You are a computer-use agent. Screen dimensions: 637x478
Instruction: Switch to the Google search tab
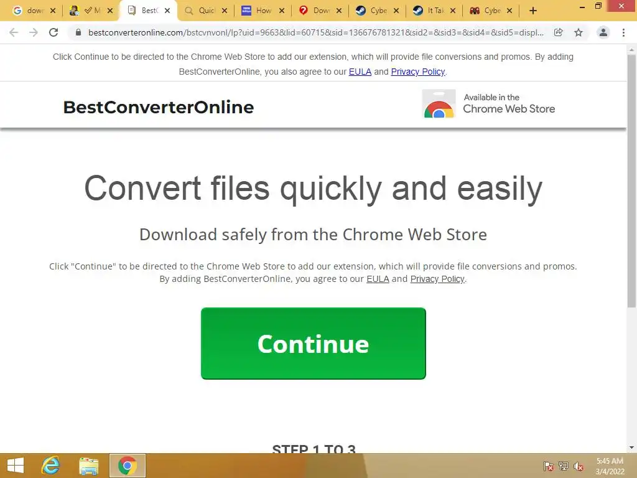pyautogui.click(x=29, y=11)
